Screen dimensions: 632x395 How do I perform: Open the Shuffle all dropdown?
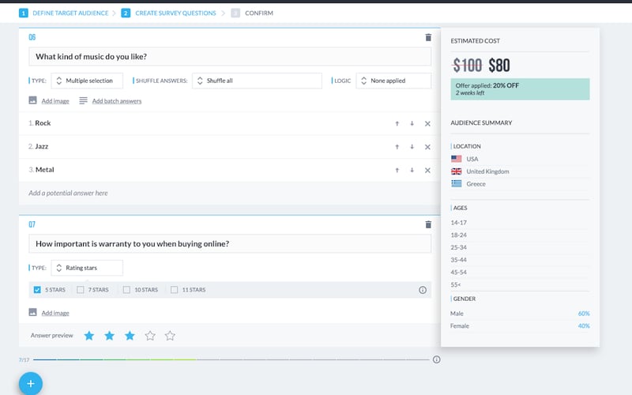point(258,81)
